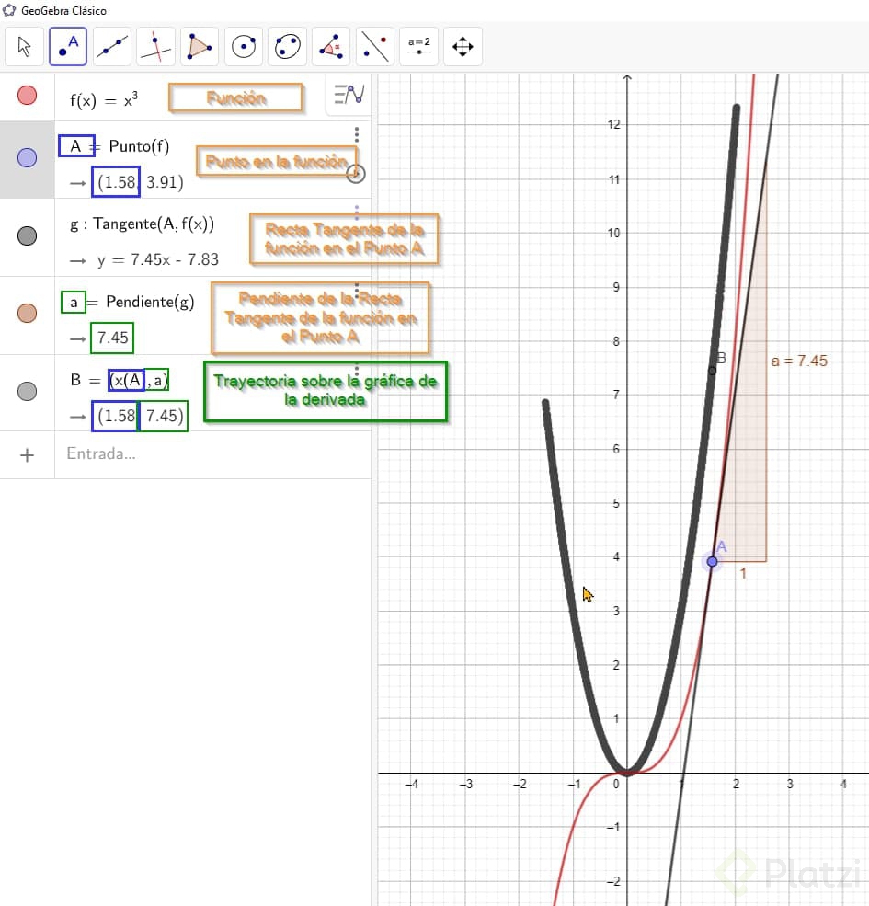Screen dimensions: 869x906
Task: Choose the Angle measurement tool
Action: tap(330, 46)
